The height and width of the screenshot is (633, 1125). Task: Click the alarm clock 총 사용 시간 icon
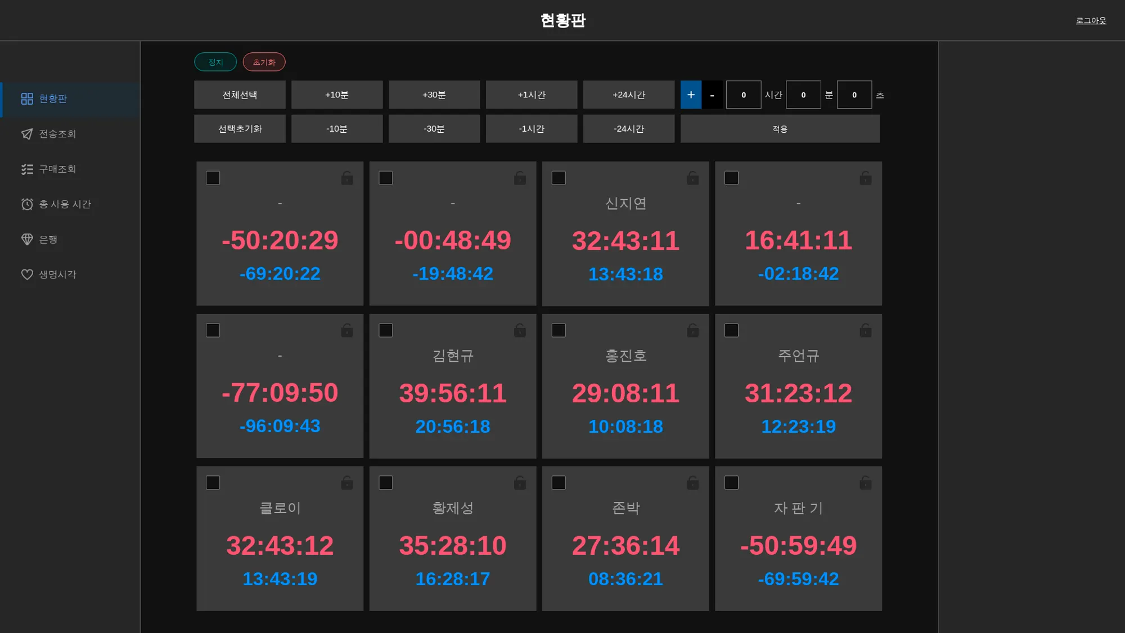(27, 204)
